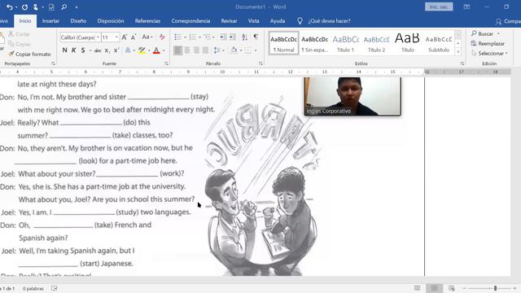The height and width of the screenshot is (293, 521).
Task: Open Seleccionar dropdown
Action: 489,53
